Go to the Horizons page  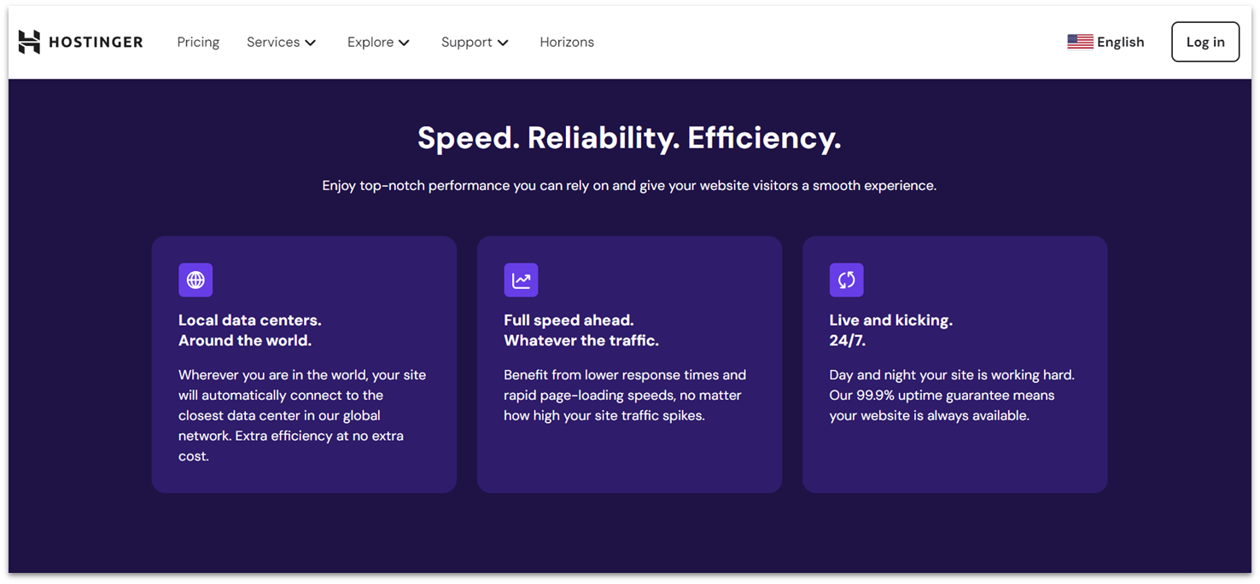coord(567,42)
